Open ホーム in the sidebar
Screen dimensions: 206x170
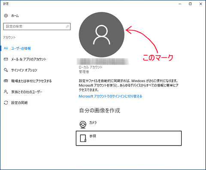(x=15, y=16)
